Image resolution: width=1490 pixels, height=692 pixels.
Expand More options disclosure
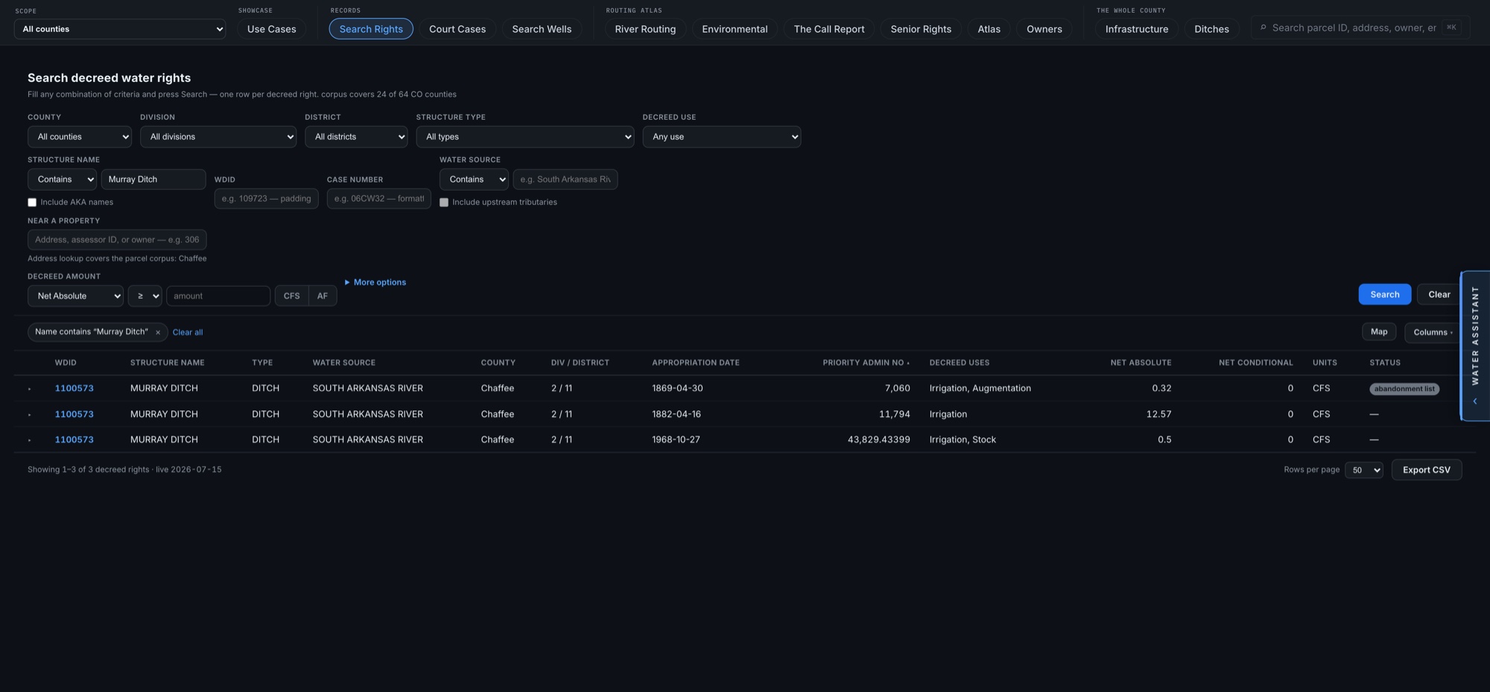click(x=375, y=282)
